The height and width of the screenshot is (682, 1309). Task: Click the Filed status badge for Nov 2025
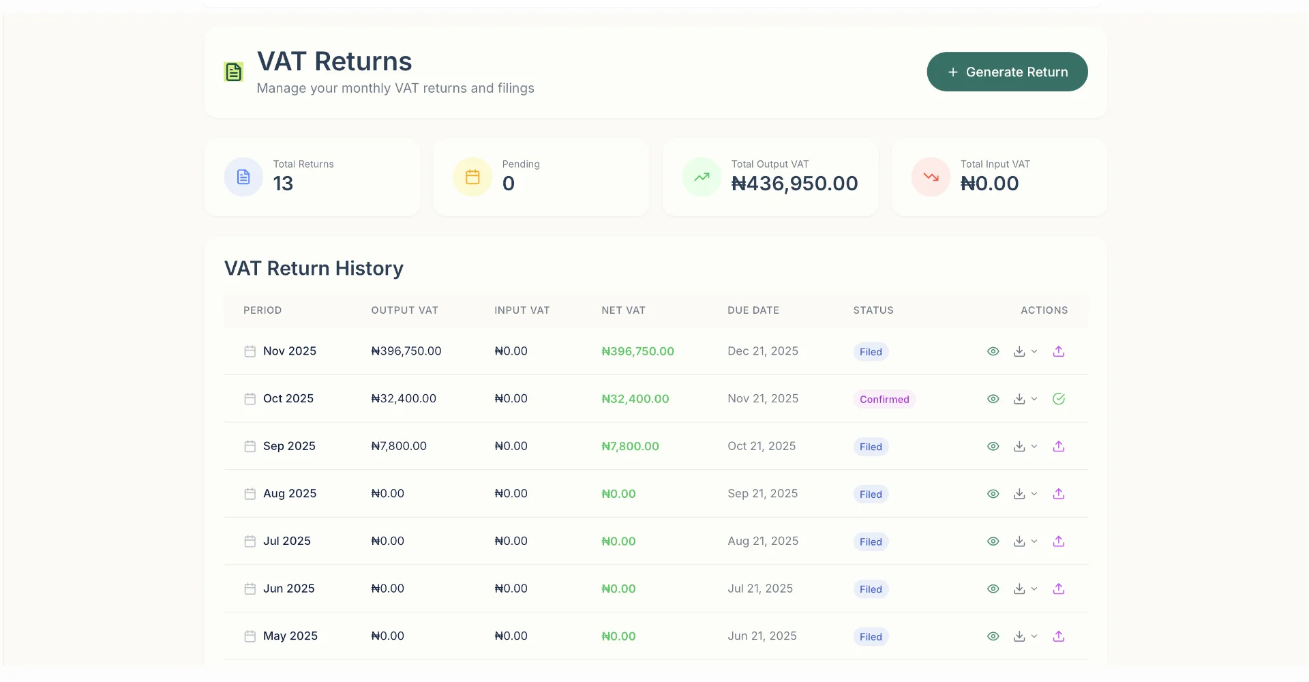(871, 352)
